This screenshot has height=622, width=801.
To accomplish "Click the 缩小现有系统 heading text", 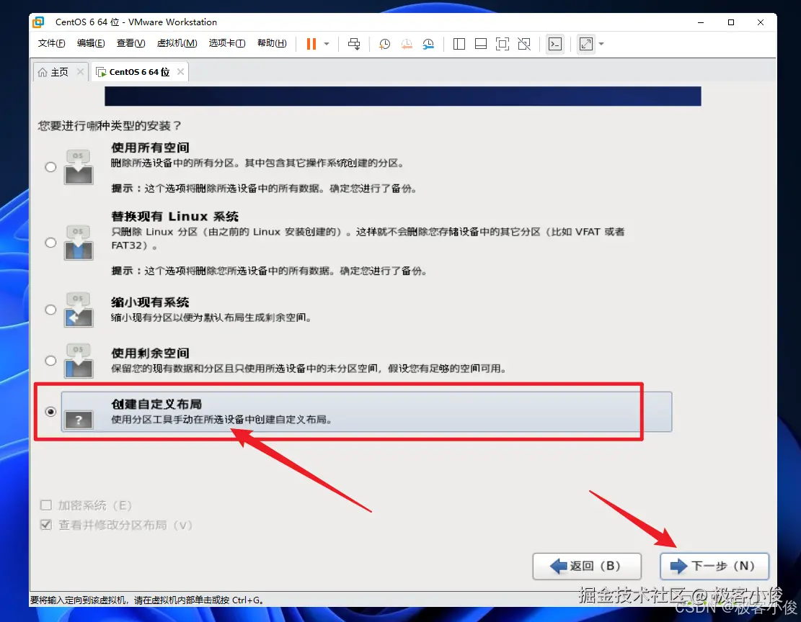I will (x=150, y=302).
